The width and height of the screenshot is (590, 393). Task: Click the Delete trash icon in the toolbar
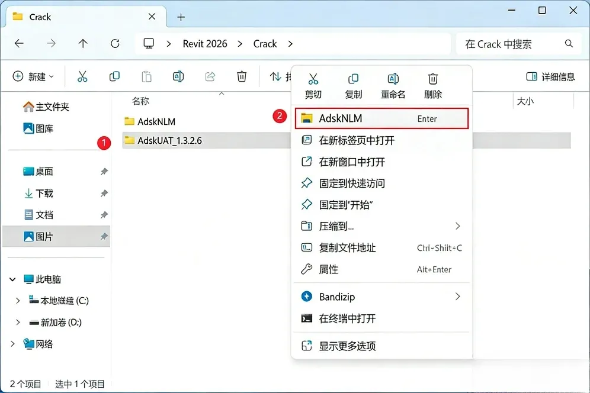tap(242, 76)
